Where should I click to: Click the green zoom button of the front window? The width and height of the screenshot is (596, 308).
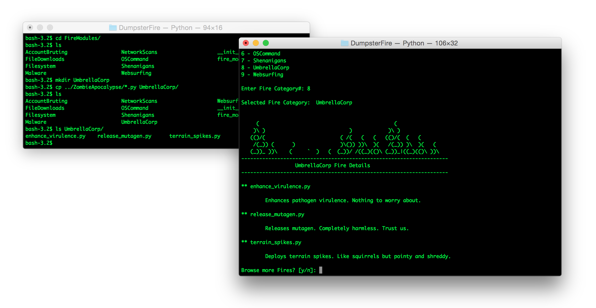coord(266,43)
